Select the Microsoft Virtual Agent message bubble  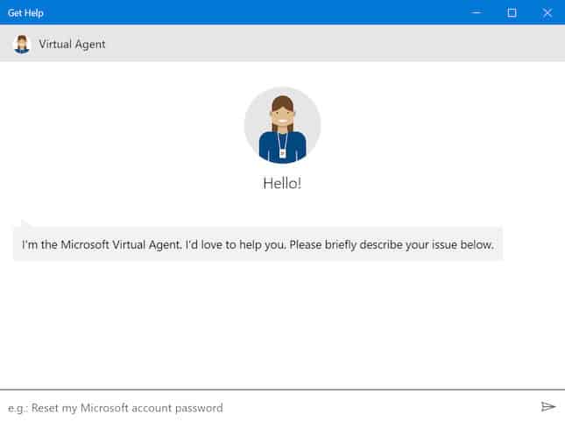(258, 244)
